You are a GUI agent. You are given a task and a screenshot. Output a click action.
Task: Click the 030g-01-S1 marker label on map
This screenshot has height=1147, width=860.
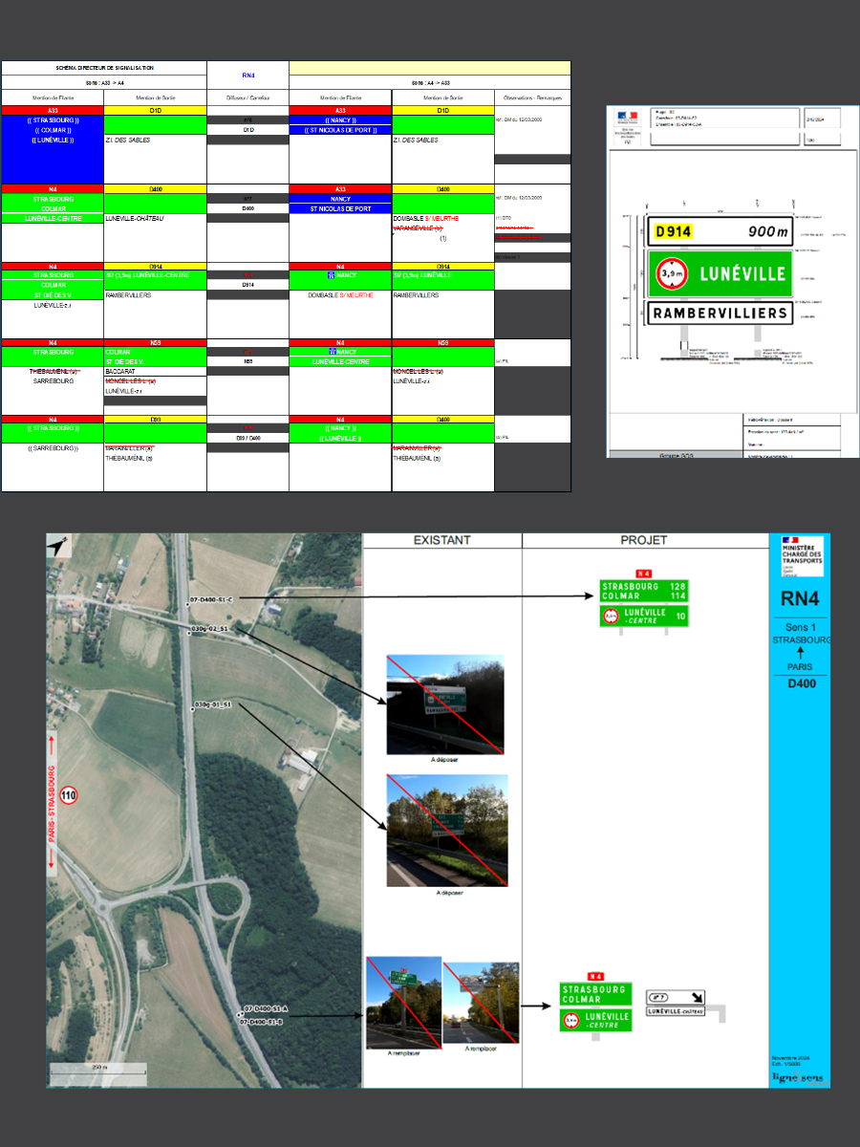click(x=212, y=705)
